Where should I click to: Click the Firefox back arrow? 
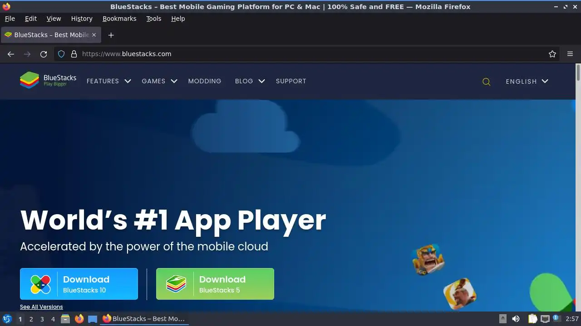point(11,54)
